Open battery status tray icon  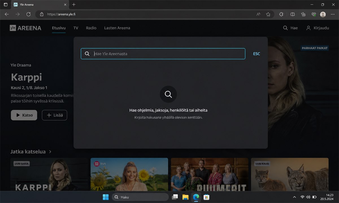[314, 197]
